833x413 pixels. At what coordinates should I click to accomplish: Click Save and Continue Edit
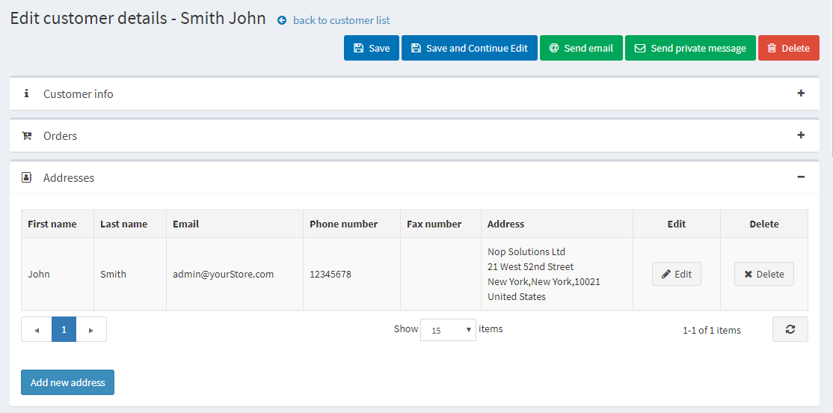pyautogui.click(x=469, y=48)
